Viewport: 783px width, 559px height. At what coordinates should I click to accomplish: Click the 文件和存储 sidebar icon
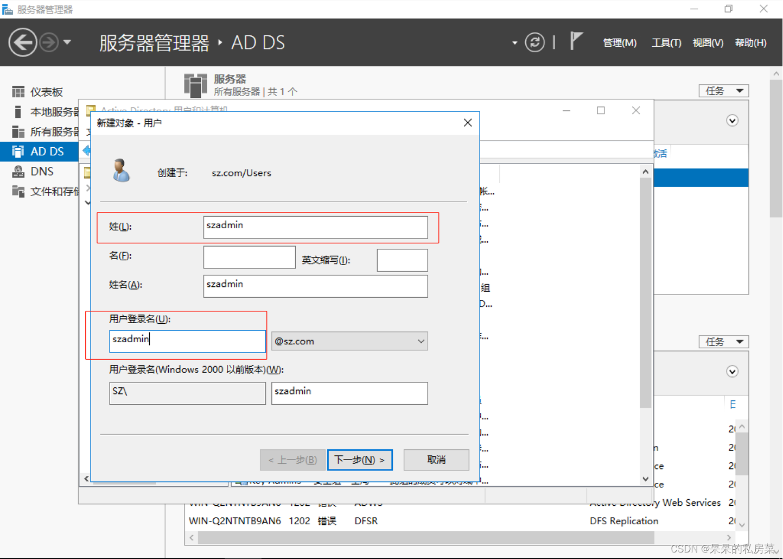pos(18,191)
